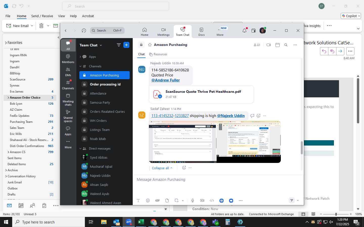Open more composer options ellipsis
The height and width of the screenshot is (227, 364).
241,201
